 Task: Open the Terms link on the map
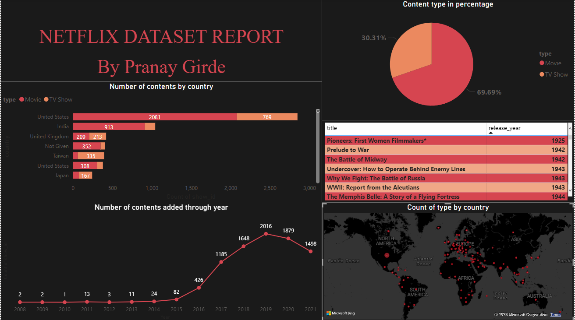556,315
